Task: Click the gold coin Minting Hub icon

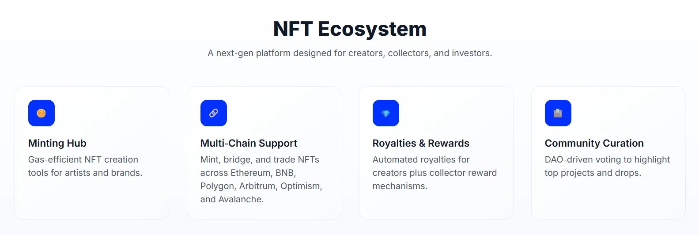Action: coord(42,113)
